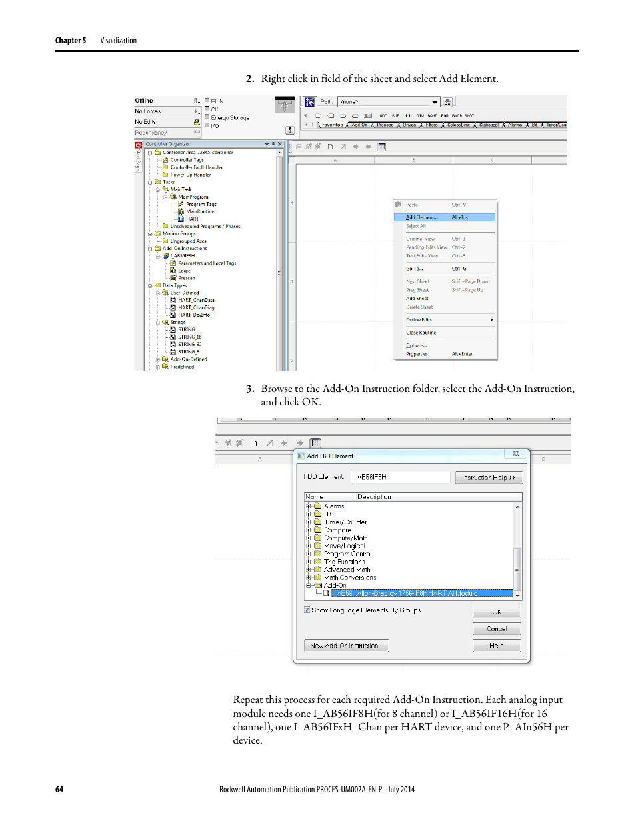Switch to the Favorites instruction tab

[x=332, y=125]
